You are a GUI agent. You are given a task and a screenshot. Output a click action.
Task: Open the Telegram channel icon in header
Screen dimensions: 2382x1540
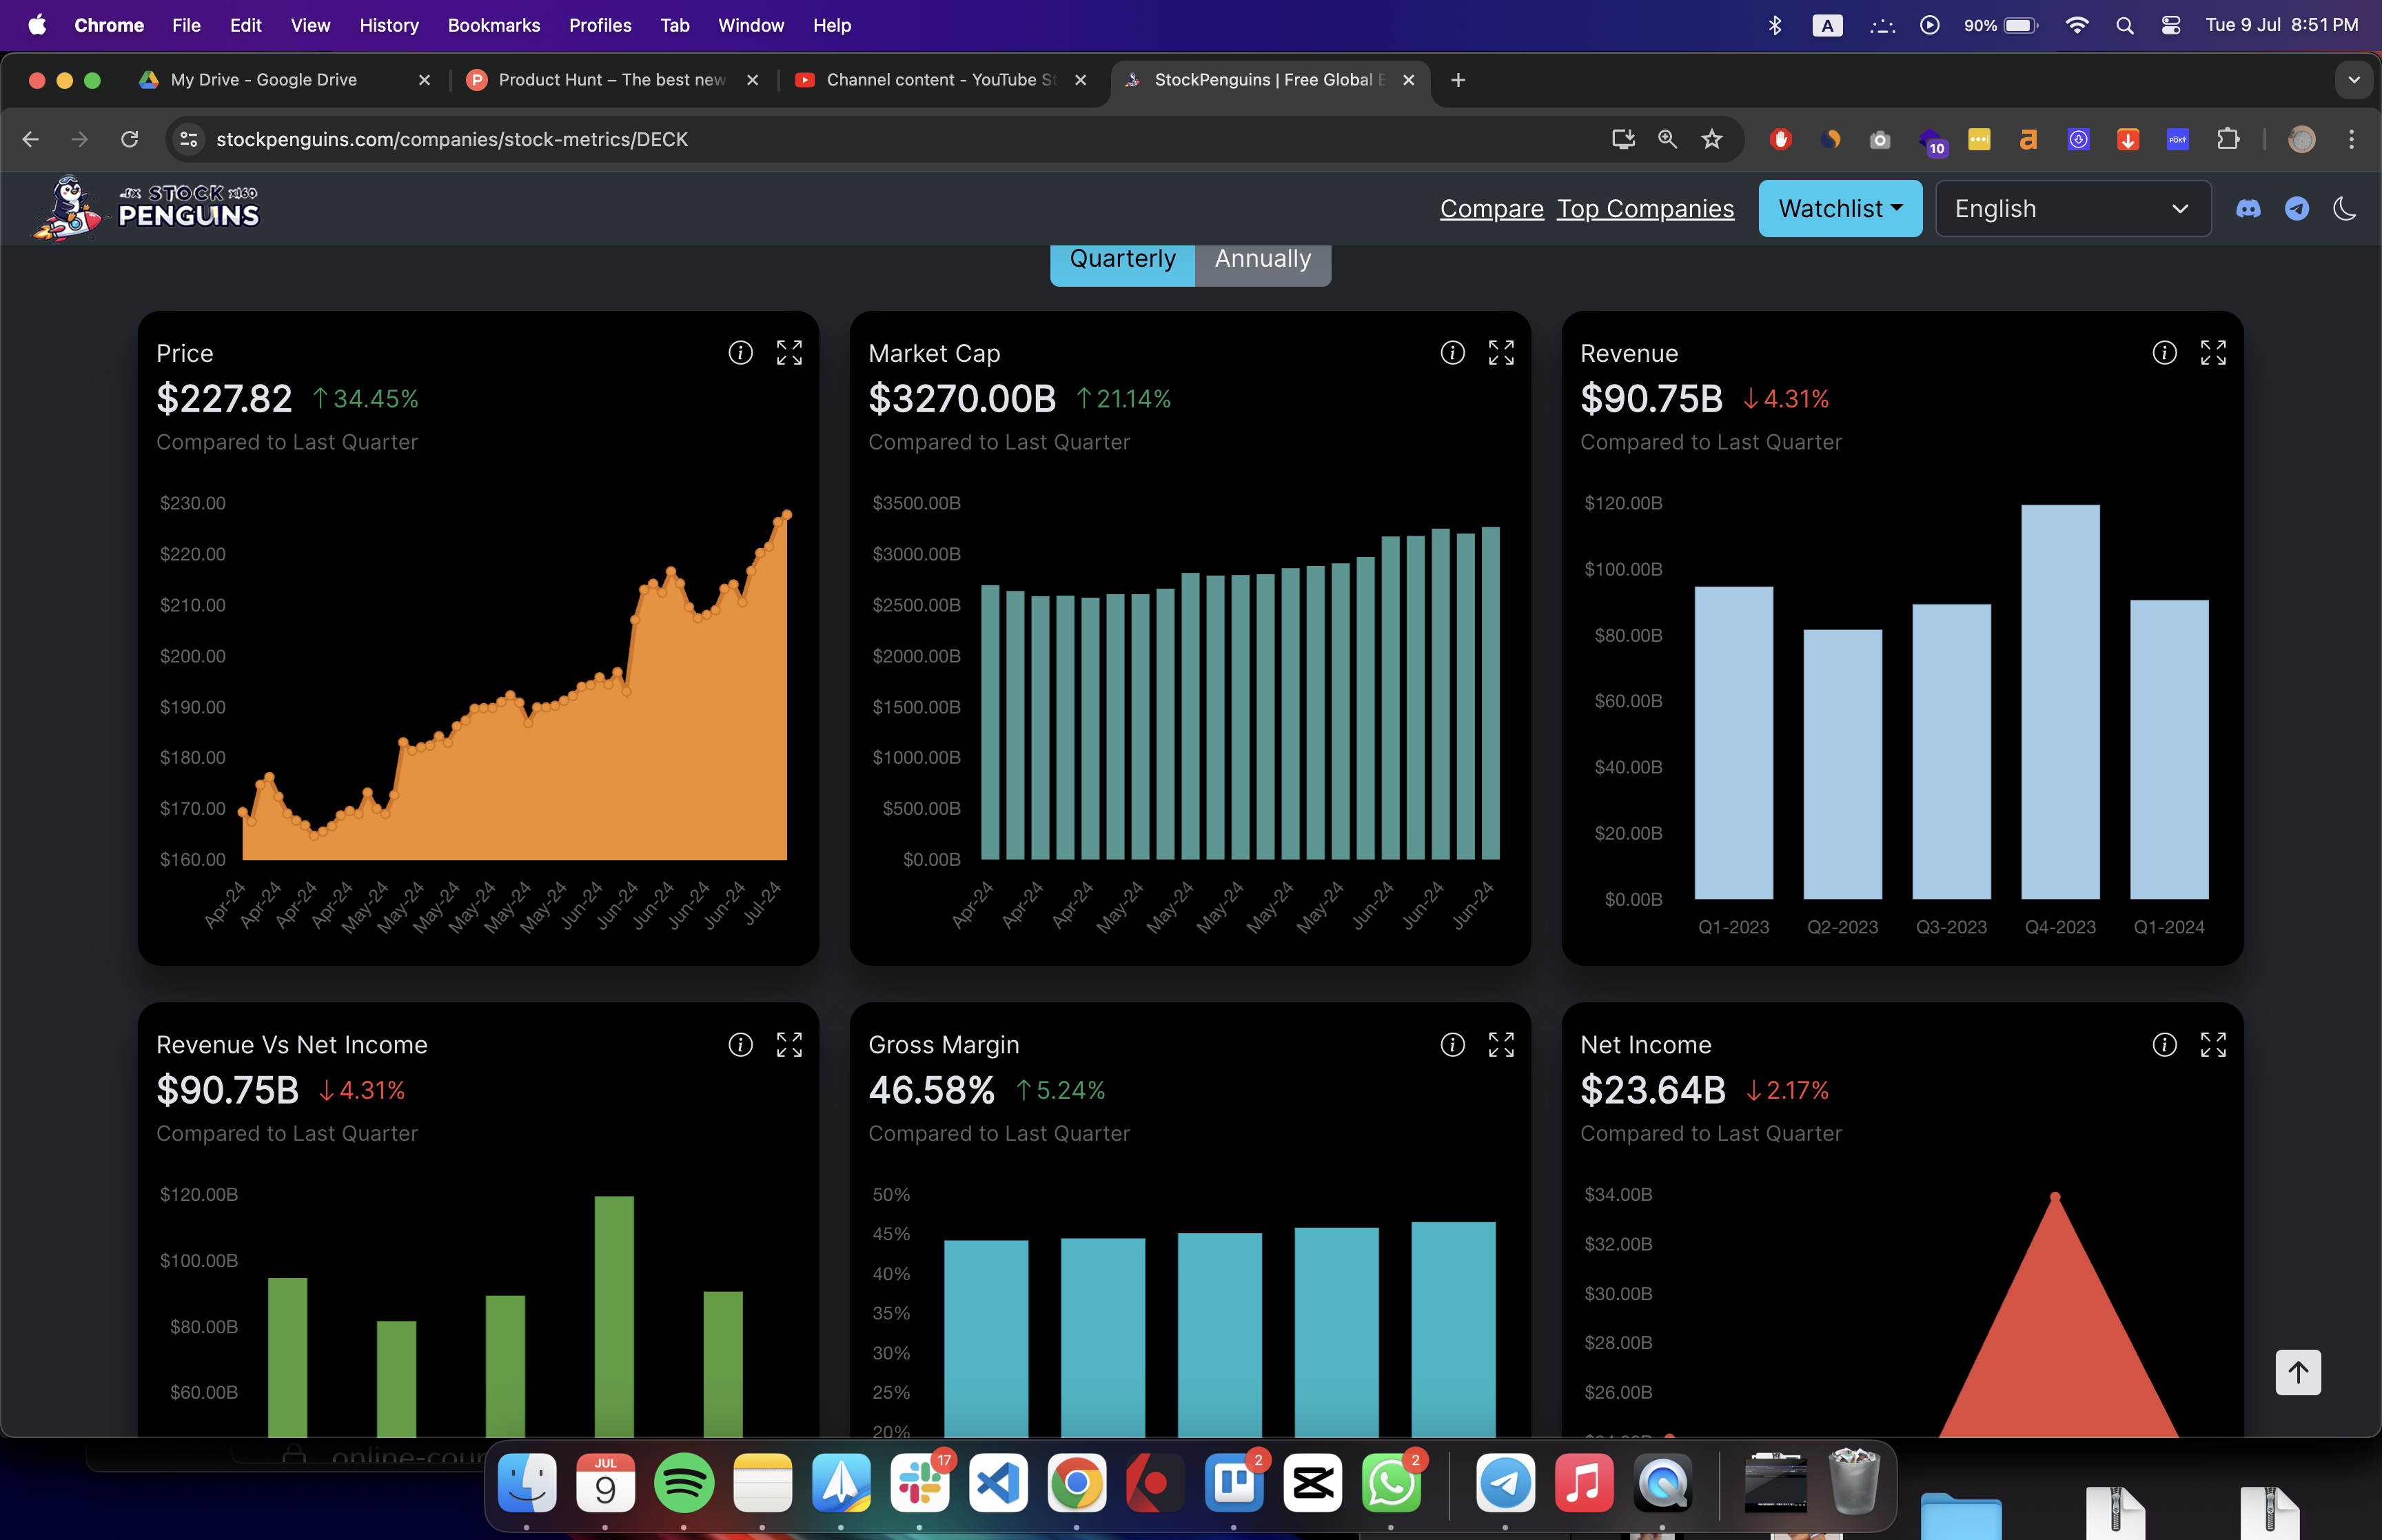click(2296, 208)
